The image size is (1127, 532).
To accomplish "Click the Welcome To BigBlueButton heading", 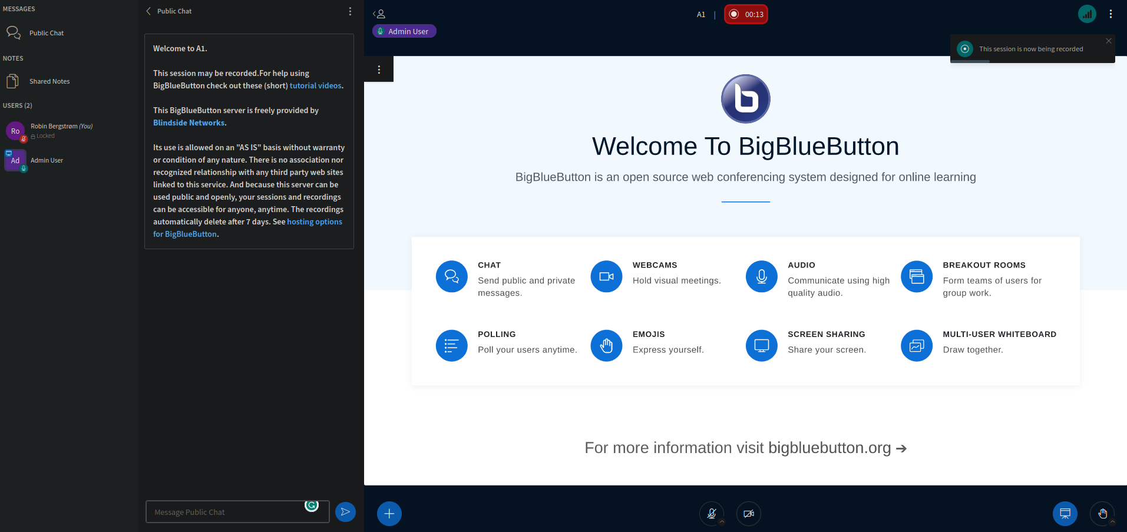I will coord(745,146).
